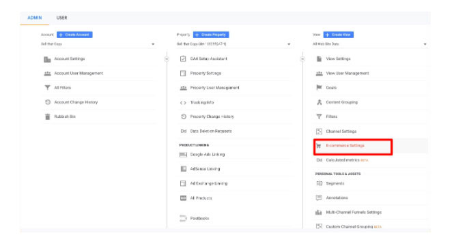Image resolution: width=454 pixels, height=246 pixels.
Task: Open All Filters link
Action: [63, 88]
